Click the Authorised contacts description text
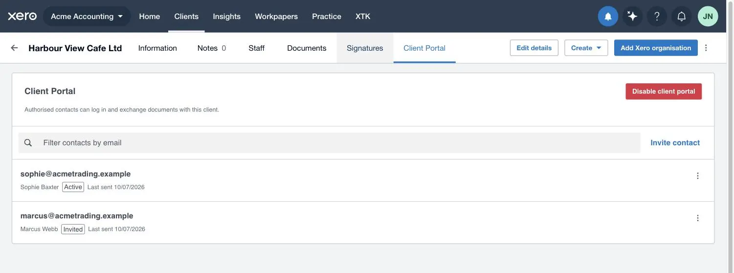 122,110
